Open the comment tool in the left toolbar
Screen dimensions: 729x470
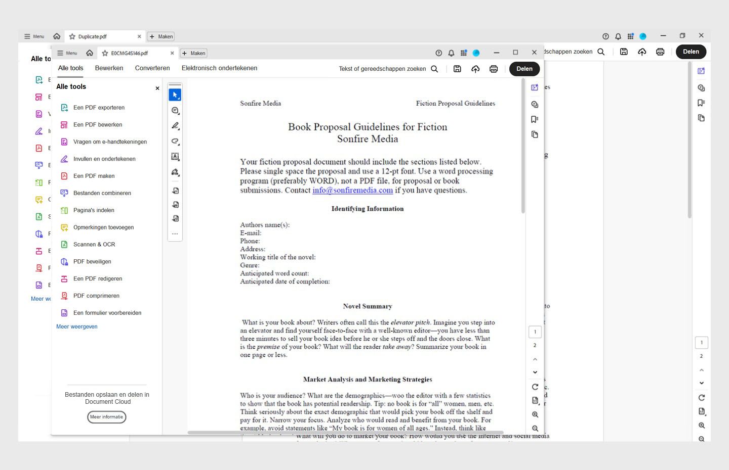pyautogui.click(x=175, y=110)
